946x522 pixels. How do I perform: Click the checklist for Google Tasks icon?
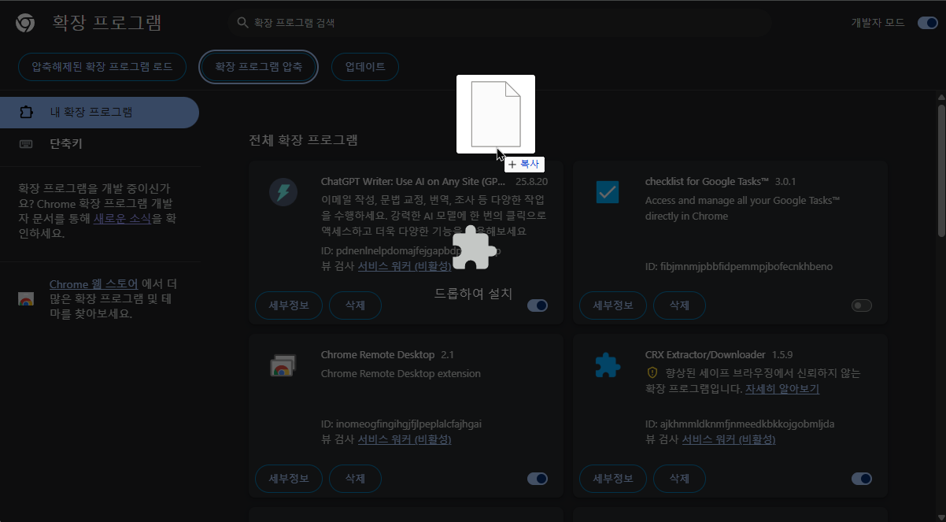coord(608,192)
